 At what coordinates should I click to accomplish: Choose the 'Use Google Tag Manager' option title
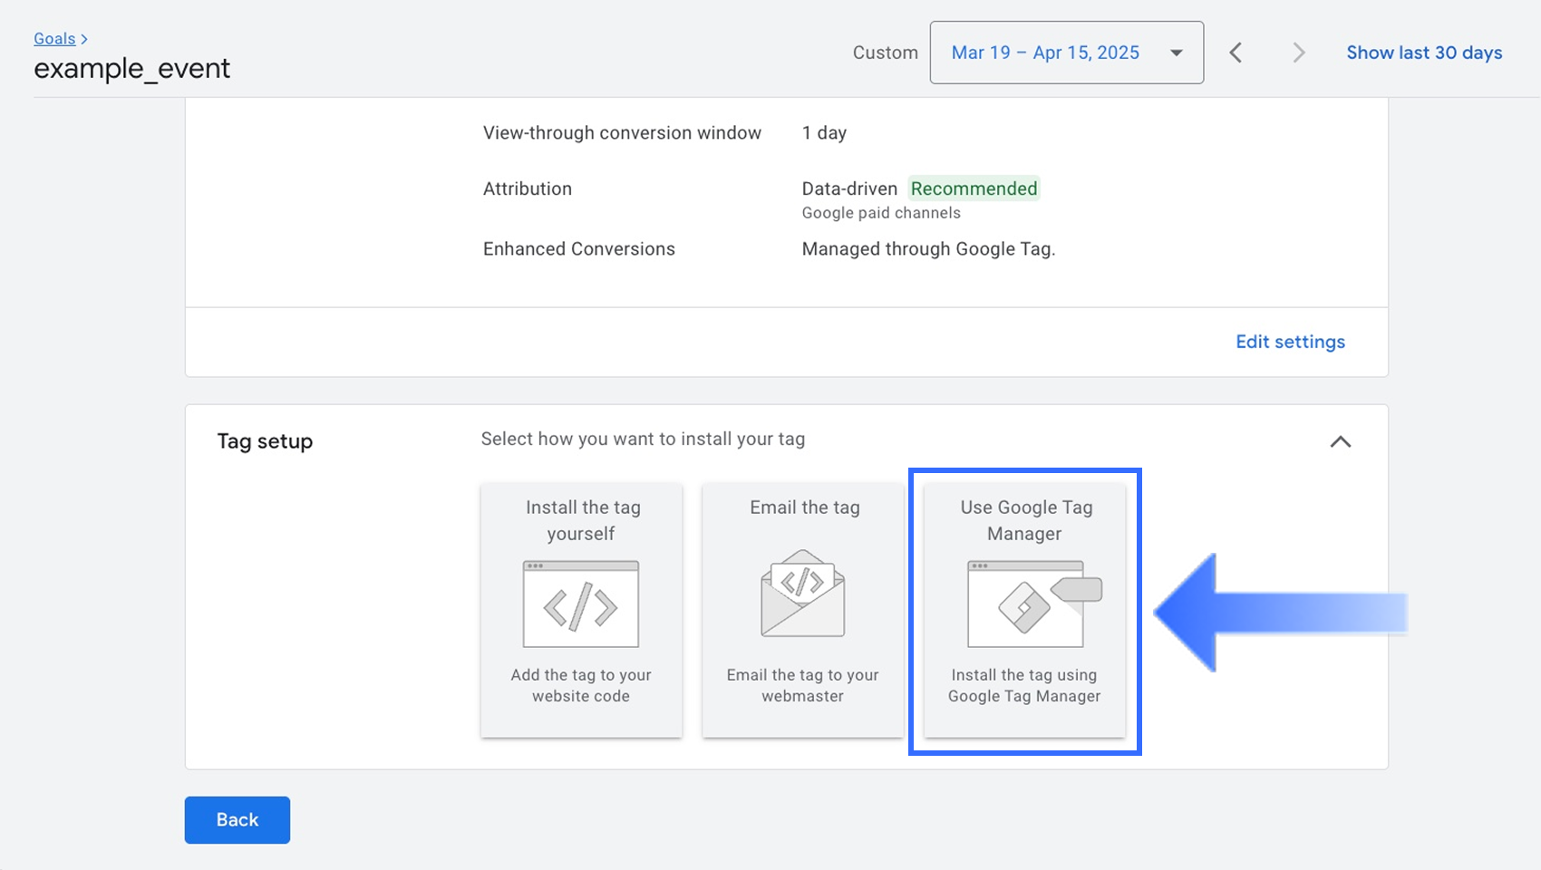click(x=1025, y=520)
